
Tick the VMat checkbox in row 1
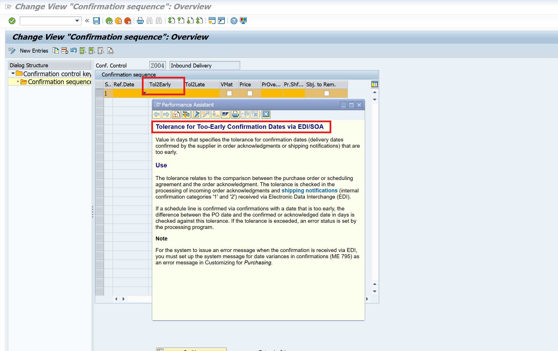[x=229, y=93]
